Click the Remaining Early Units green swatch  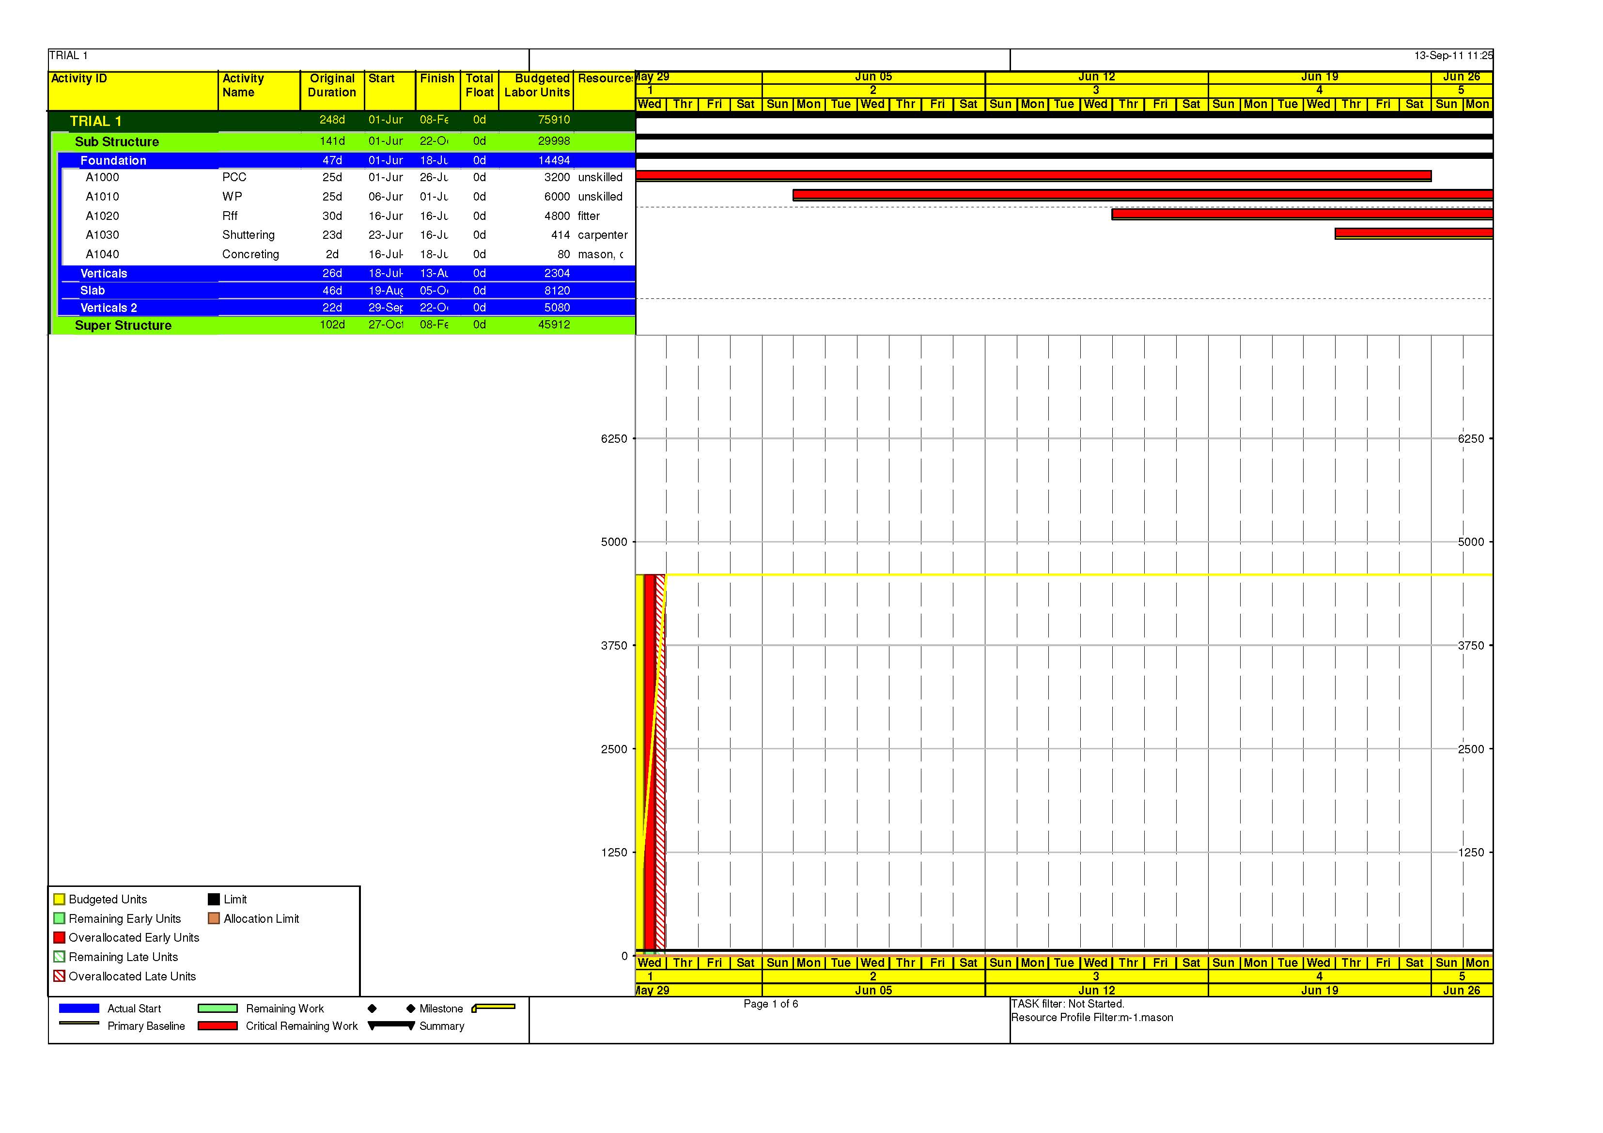[x=60, y=918]
